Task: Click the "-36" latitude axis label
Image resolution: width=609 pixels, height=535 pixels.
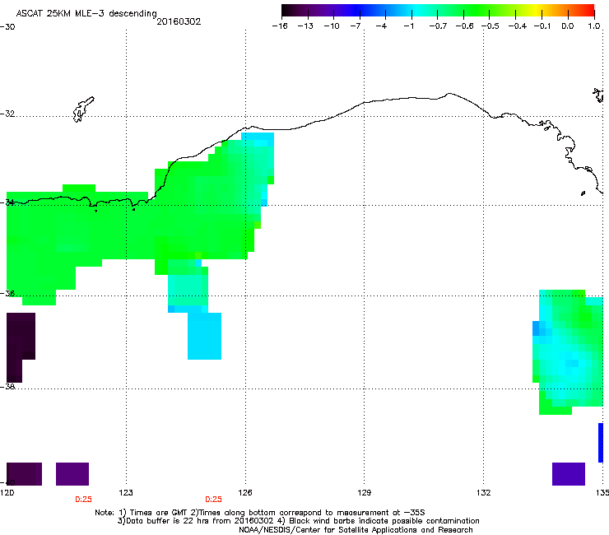Action: (x=7, y=293)
